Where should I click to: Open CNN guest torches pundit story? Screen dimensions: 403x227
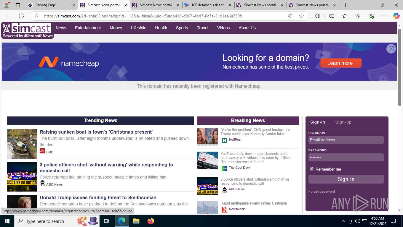256,132
